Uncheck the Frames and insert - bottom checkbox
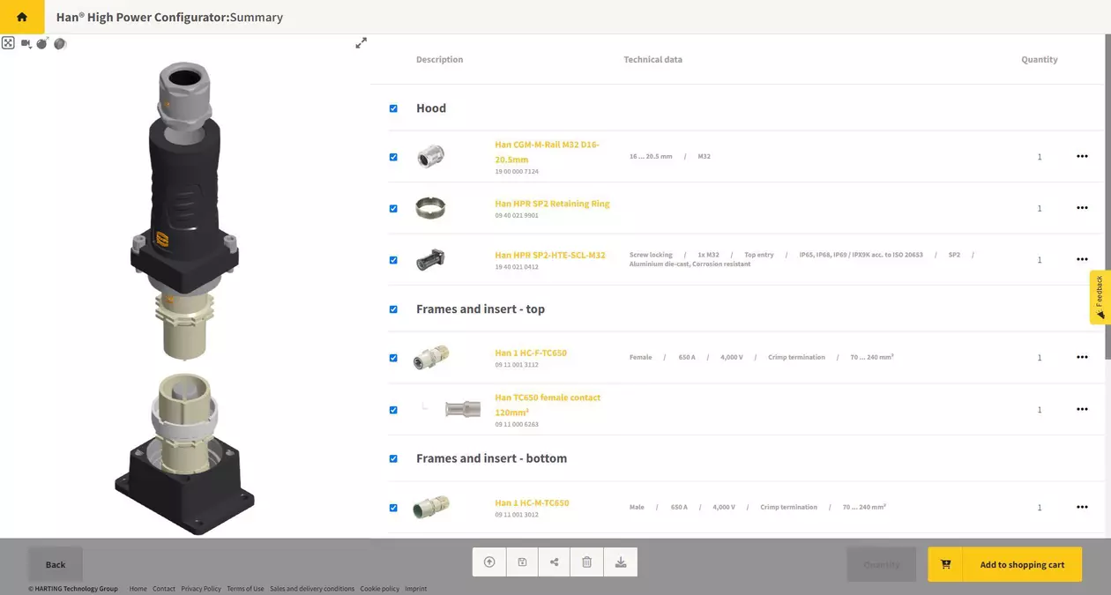1111x595 pixels. [393, 458]
